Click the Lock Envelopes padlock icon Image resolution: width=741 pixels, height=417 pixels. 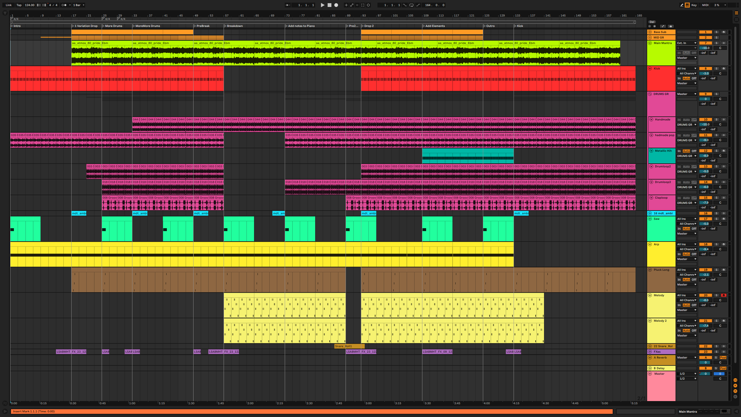point(671,26)
